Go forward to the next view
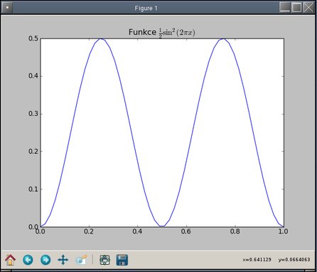317x272 pixels. 45,260
